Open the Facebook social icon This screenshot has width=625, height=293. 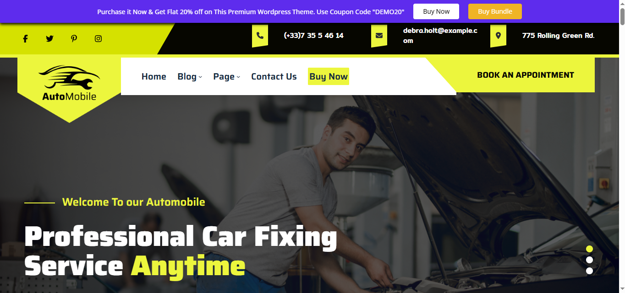point(25,39)
